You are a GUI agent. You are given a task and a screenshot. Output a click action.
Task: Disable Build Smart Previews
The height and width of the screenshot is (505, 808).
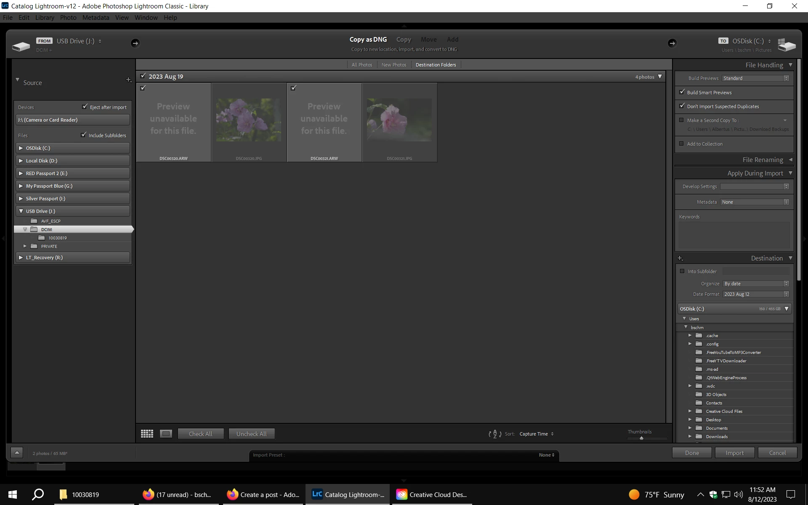click(x=682, y=92)
